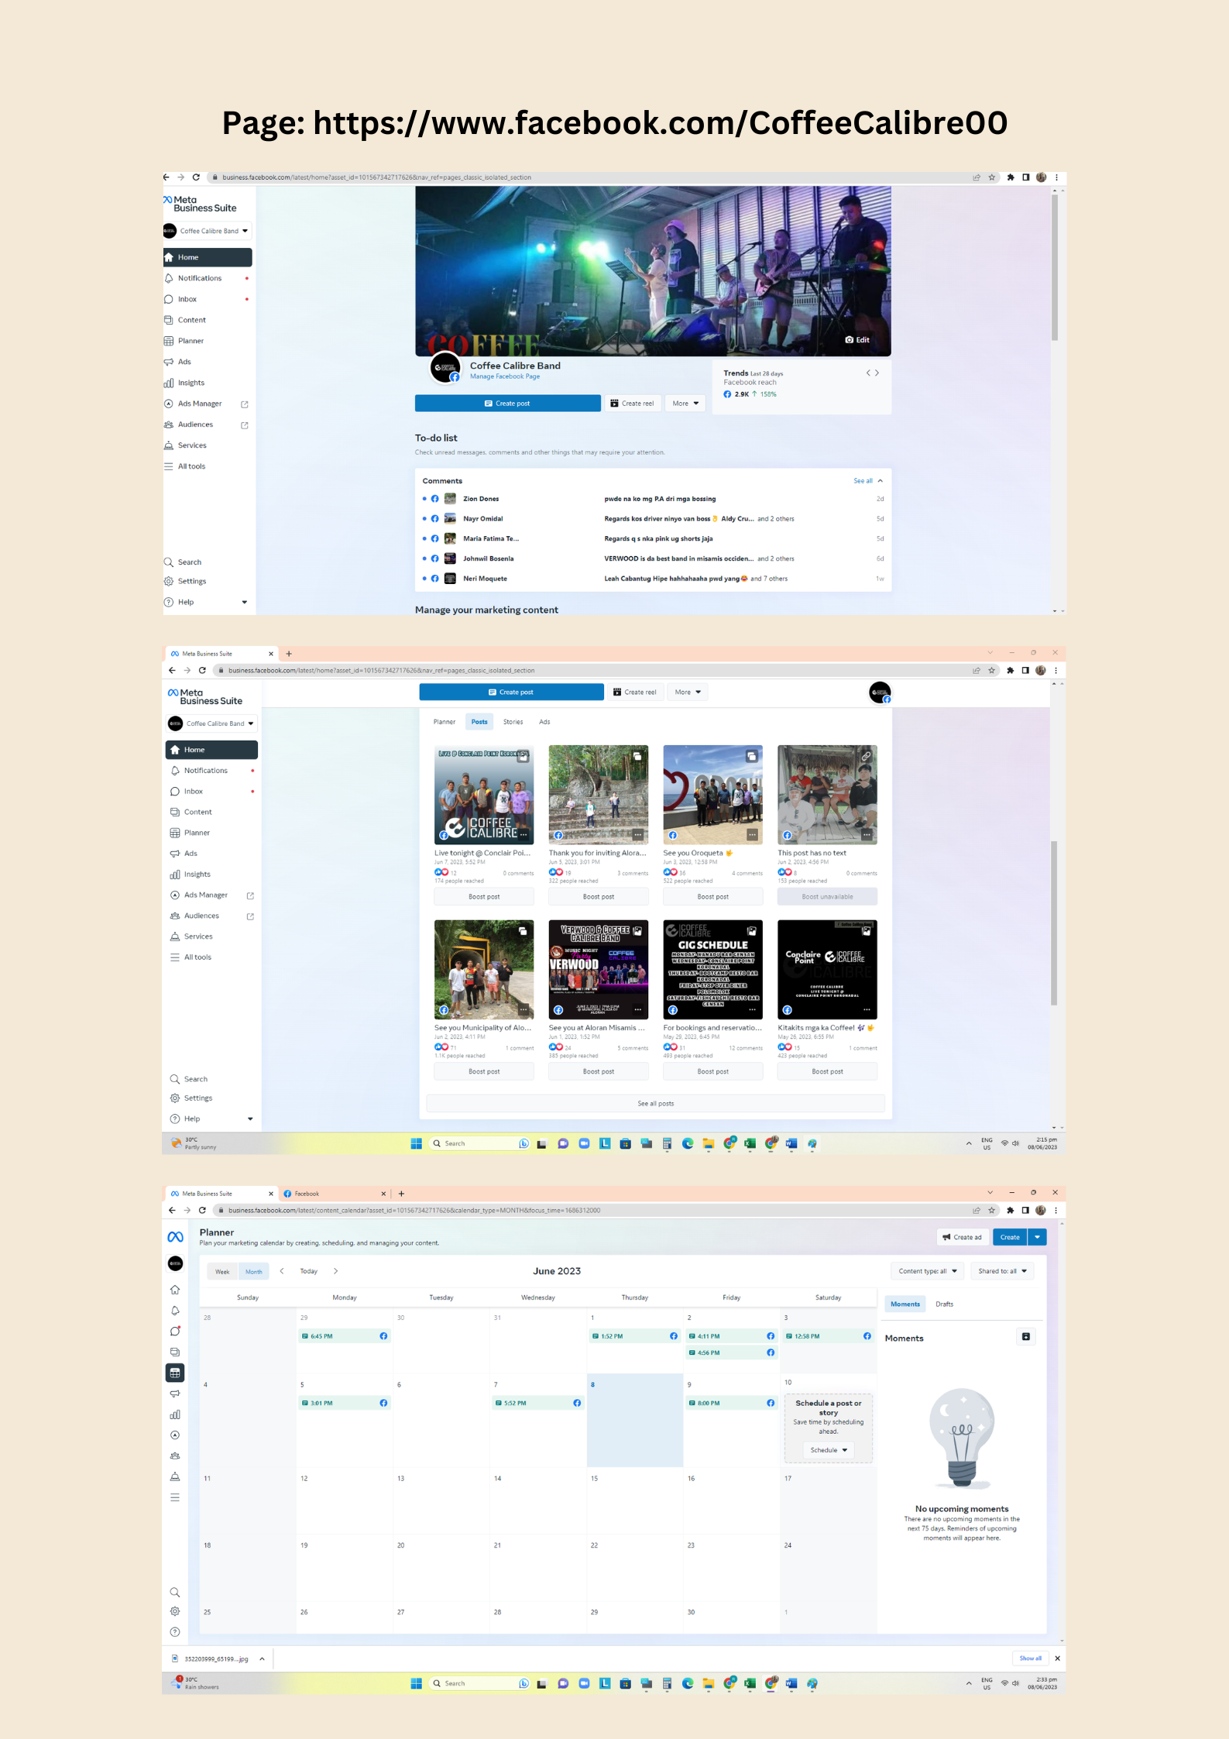1229x1739 pixels.
Task: Open the 'See you Oroqueta' post thumbnail
Action: coord(712,795)
